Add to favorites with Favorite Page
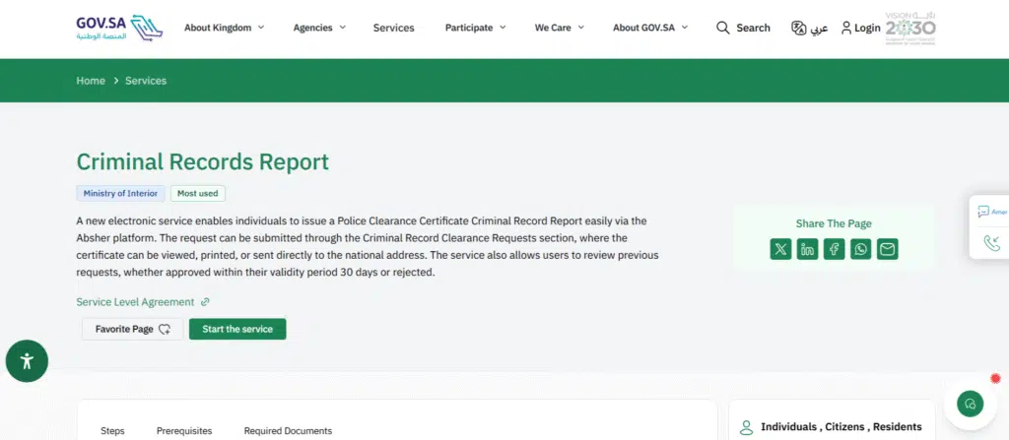Image resolution: width=1009 pixels, height=440 pixels. (x=132, y=329)
